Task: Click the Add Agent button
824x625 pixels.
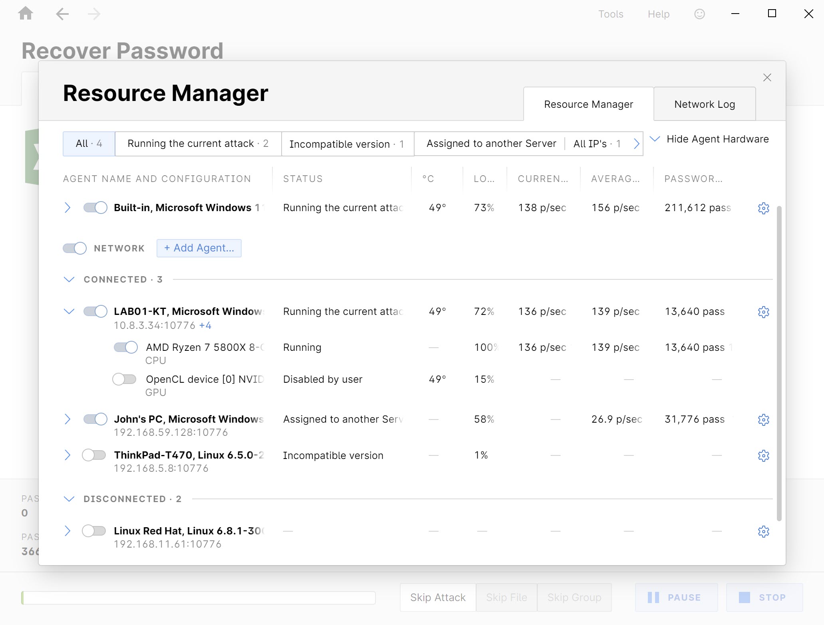Action: tap(199, 248)
